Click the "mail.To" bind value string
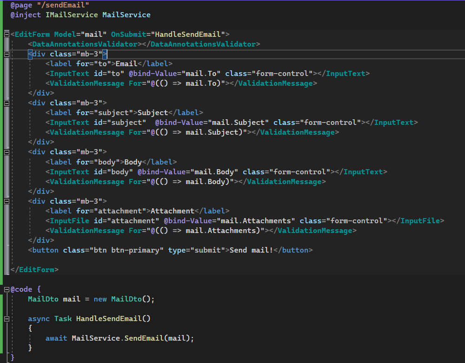The image size is (465, 363). (x=201, y=74)
